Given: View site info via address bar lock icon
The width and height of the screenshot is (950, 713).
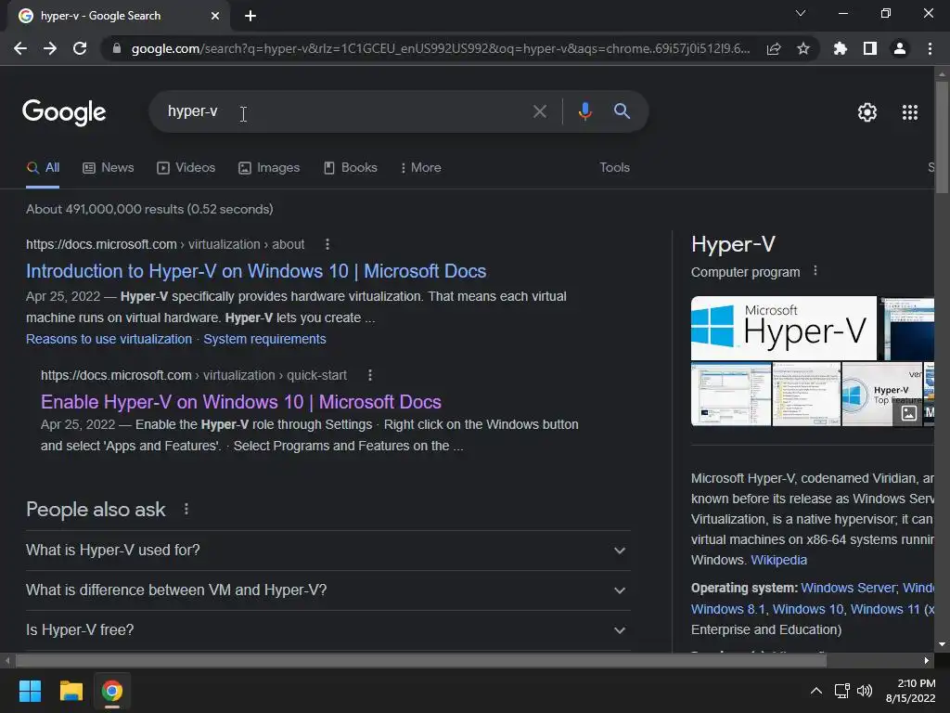Looking at the screenshot, I should click(x=116, y=48).
